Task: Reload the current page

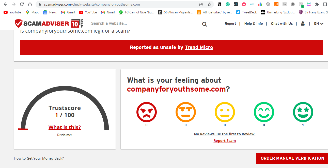Action: (x=22, y=4)
